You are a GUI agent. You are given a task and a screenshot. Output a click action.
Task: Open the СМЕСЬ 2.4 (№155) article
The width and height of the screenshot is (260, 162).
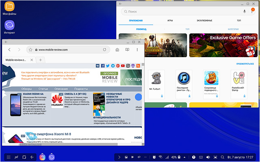coord(75,94)
